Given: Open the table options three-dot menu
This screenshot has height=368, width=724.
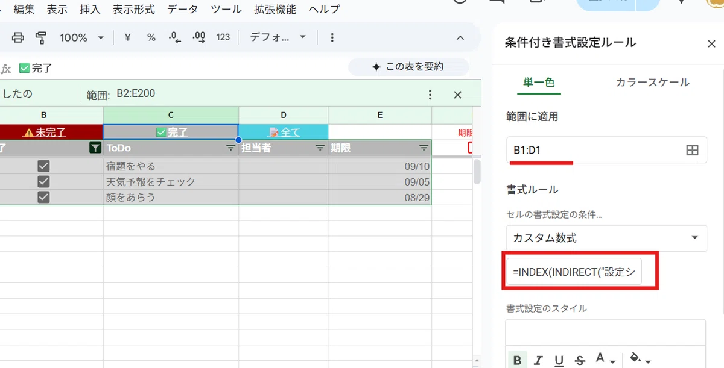Looking at the screenshot, I should pos(430,95).
